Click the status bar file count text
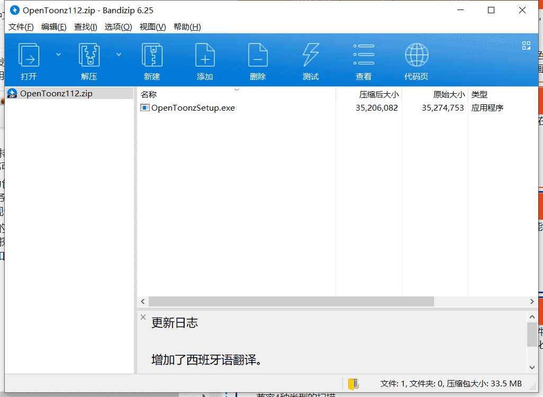The height and width of the screenshot is (397, 543). (451, 384)
